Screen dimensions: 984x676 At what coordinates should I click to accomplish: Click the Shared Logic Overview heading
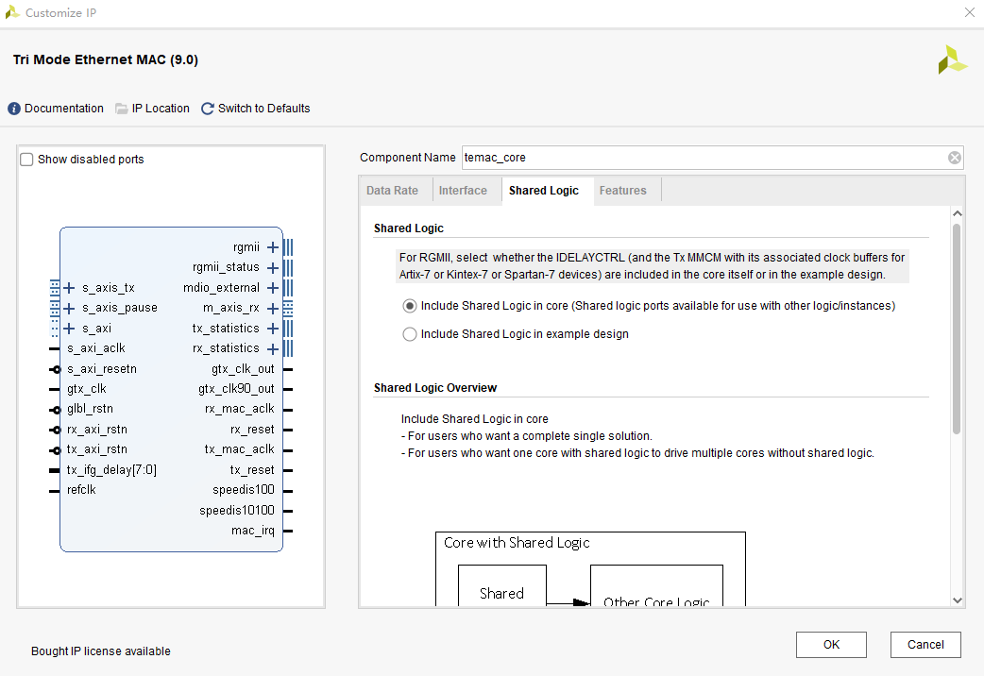tap(435, 388)
